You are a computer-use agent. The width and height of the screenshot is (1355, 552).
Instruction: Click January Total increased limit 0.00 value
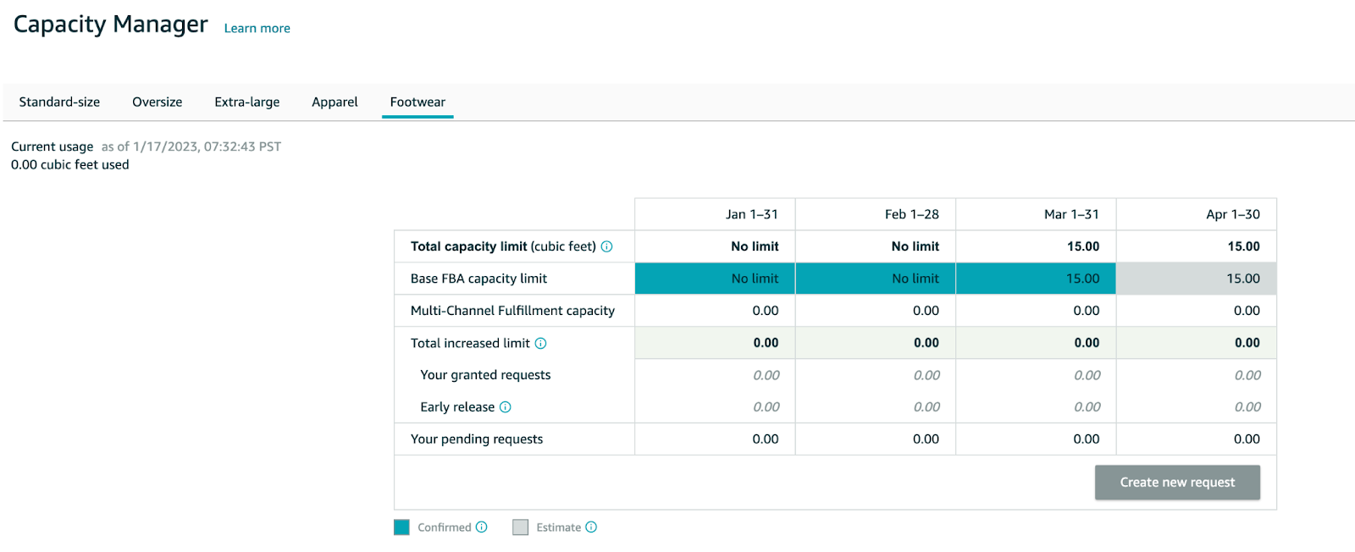[766, 343]
